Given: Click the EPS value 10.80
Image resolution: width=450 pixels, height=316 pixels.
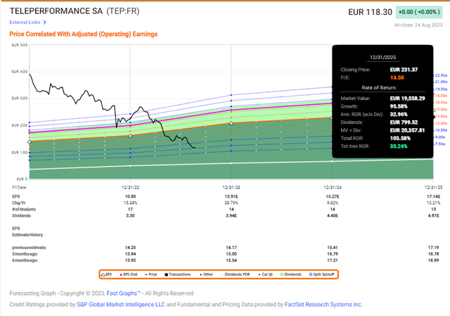Looking at the screenshot, I should tap(130, 196).
